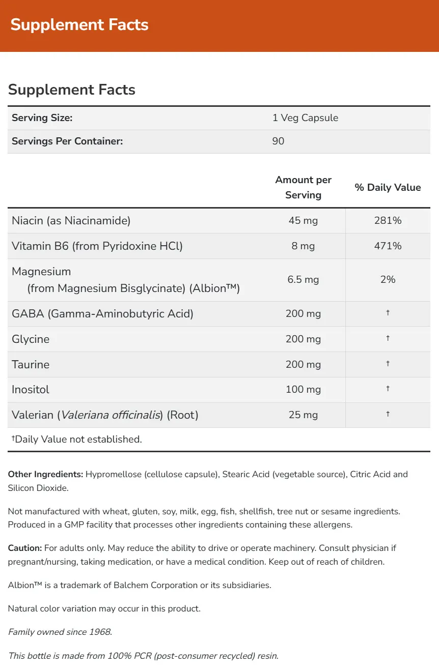Select the Inositol ingredient name
This screenshot has width=439, height=672.
[x=31, y=390]
